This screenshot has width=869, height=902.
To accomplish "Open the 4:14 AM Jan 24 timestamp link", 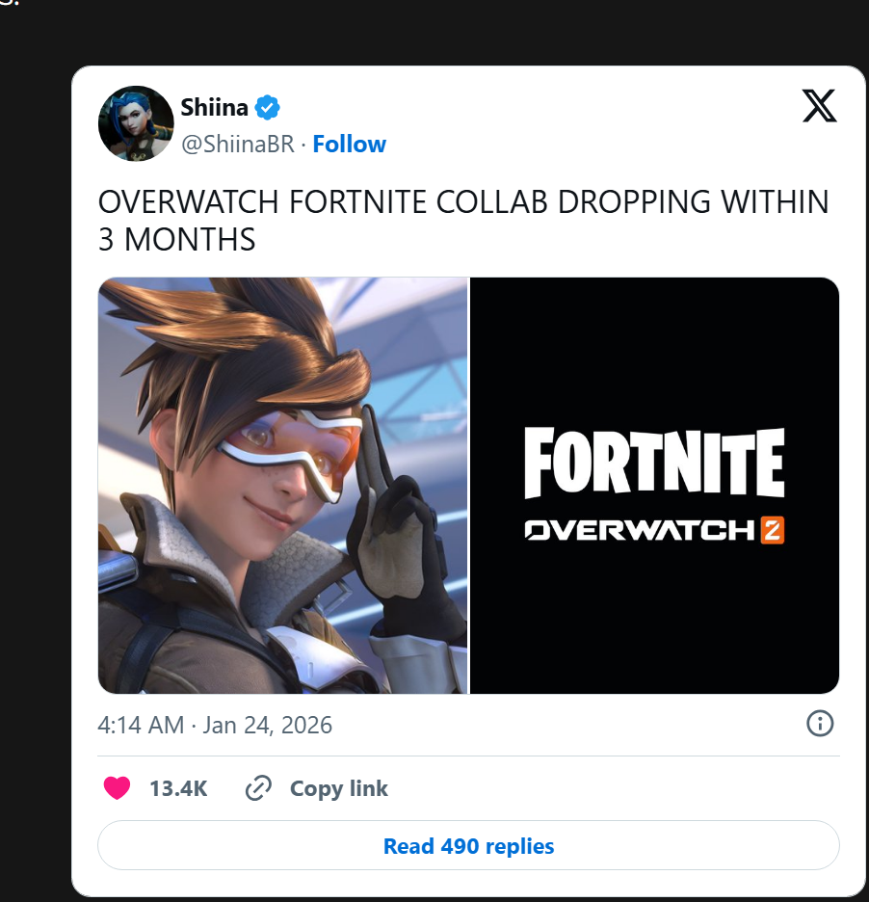I will (x=215, y=725).
